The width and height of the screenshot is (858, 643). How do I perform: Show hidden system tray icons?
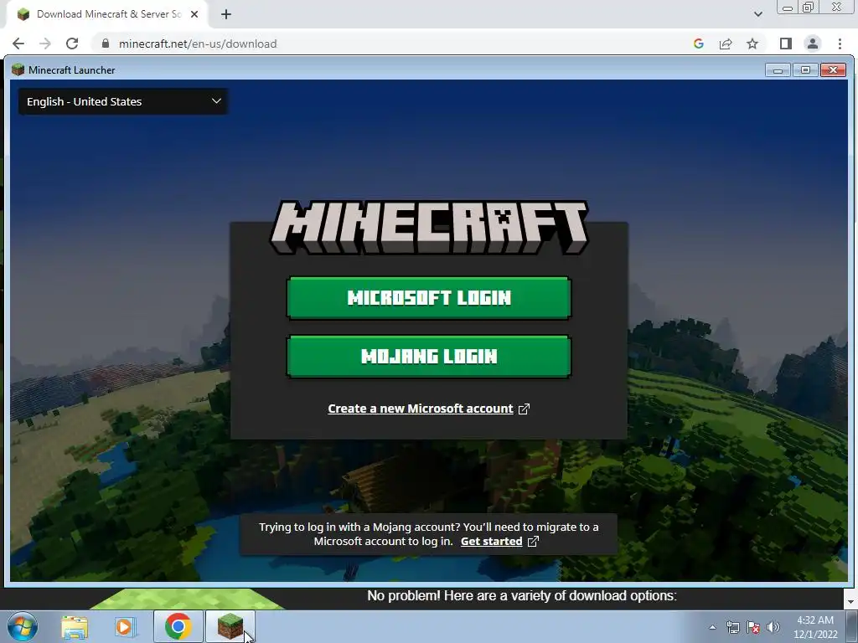click(712, 627)
